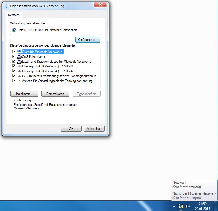Click Netzwerk heading in tray tooltip

pyautogui.click(x=179, y=183)
